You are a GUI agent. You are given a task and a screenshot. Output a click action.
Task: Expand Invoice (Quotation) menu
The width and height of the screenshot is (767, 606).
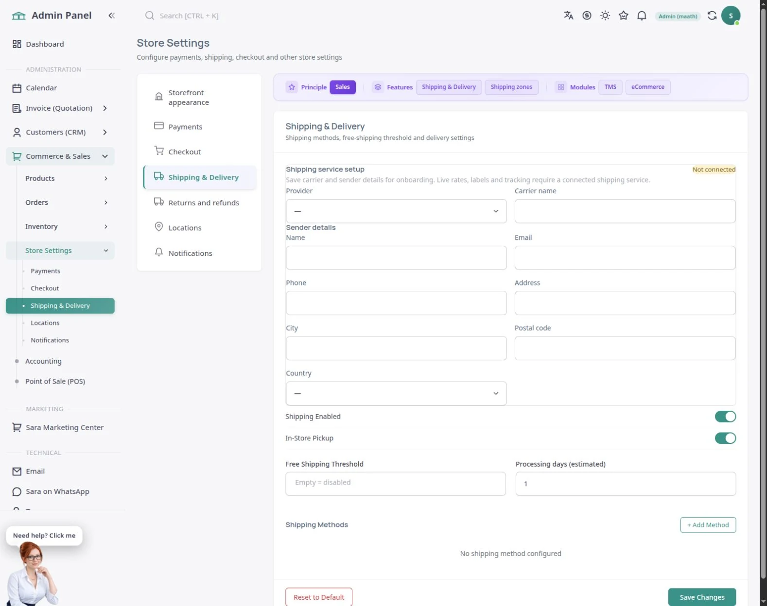tap(60, 108)
